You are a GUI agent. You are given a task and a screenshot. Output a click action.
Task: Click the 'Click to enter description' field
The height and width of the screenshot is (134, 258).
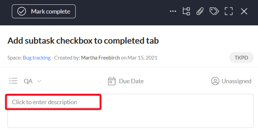tap(130, 111)
